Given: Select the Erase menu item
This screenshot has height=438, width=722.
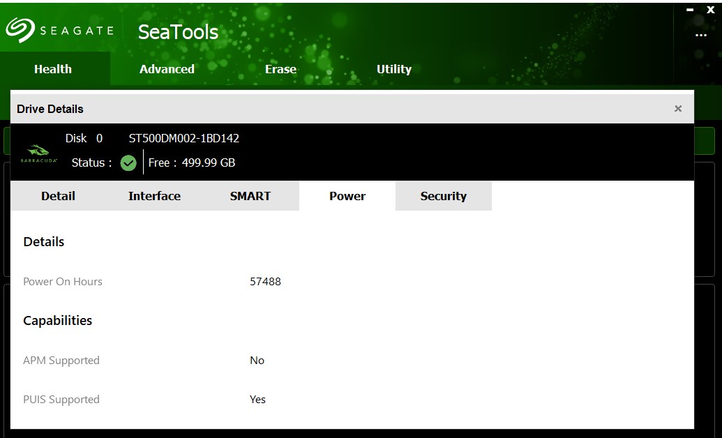Looking at the screenshot, I should point(280,69).
